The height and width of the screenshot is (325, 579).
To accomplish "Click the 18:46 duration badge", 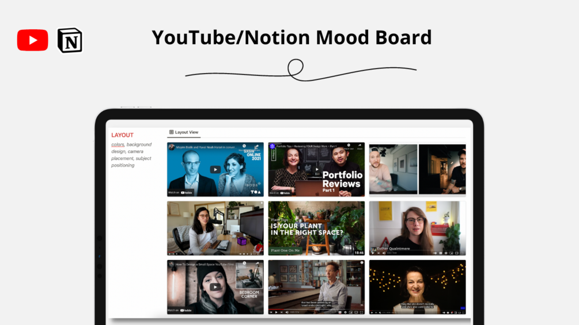I will [359, 253].
